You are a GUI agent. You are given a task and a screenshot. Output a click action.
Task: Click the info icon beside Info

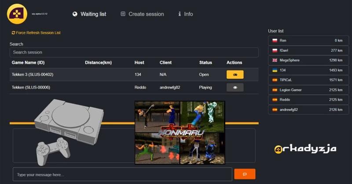pos(180,14)
